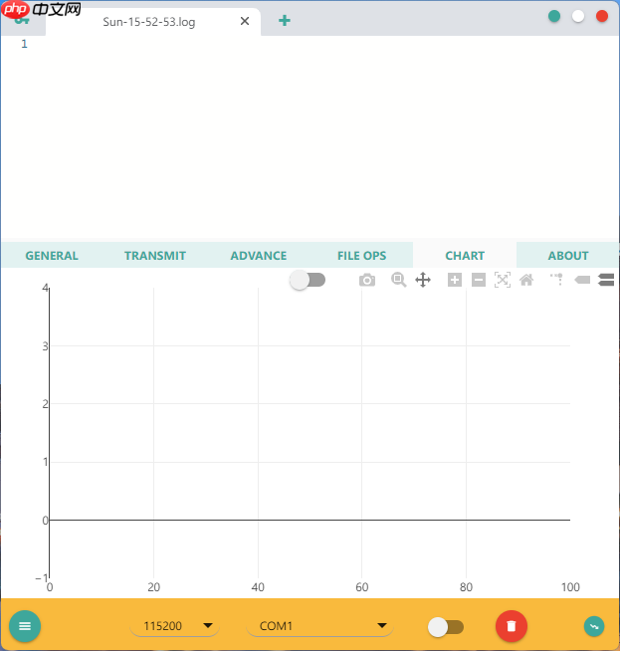Reset chart axes with the home icon
620x651 pixels.
coord(526,281)
